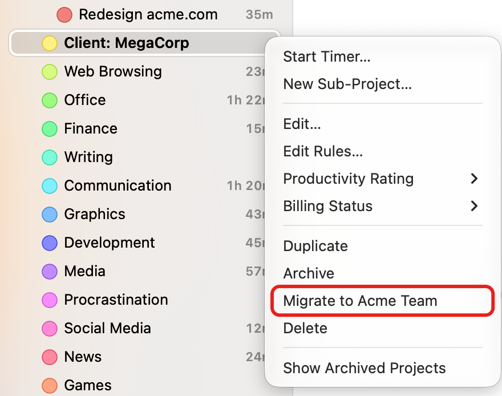Click the Productivity Rating chevron arrow
Screen dimensions: 502x396
point(475,178)
